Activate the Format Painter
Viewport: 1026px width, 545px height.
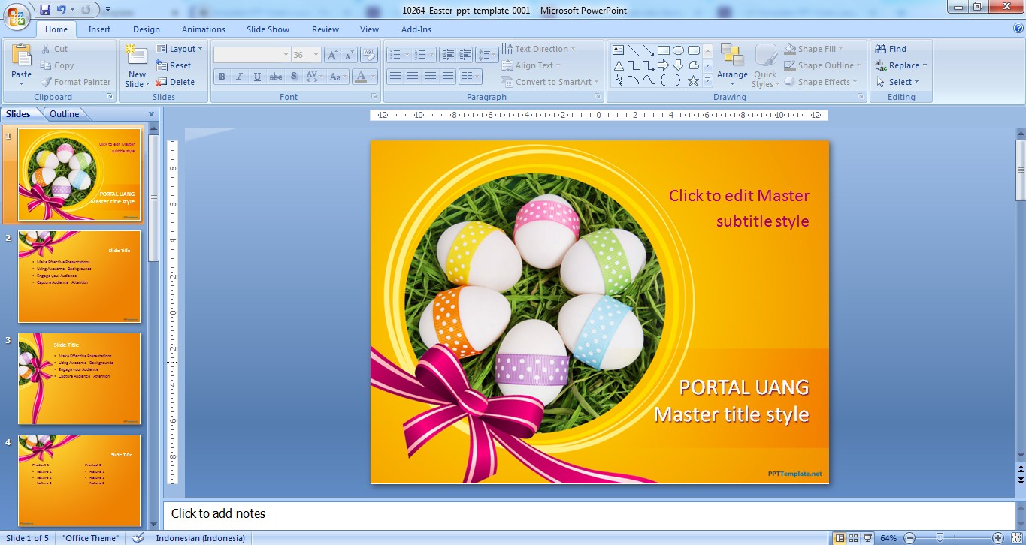76,82
